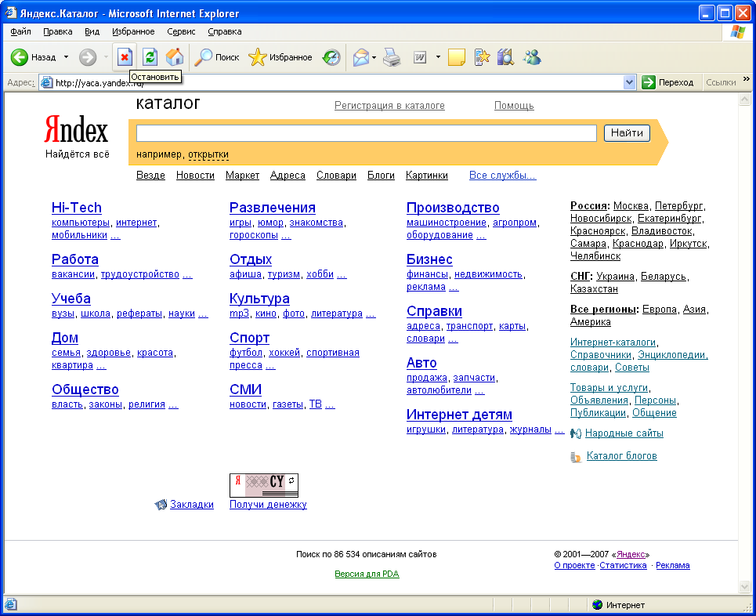The image size is (756, 616).
Task: Click the Back (Назад) arrow icon
Action: click(20, 57)
